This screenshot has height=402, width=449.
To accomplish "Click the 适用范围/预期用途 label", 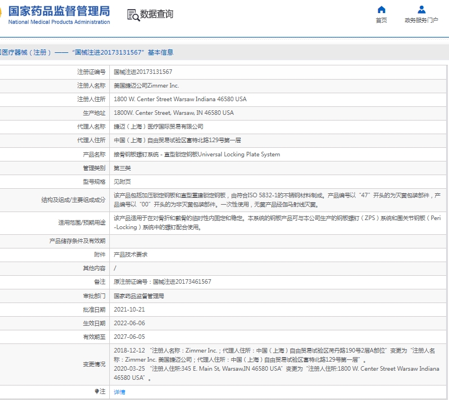I will tap(82, 222).
